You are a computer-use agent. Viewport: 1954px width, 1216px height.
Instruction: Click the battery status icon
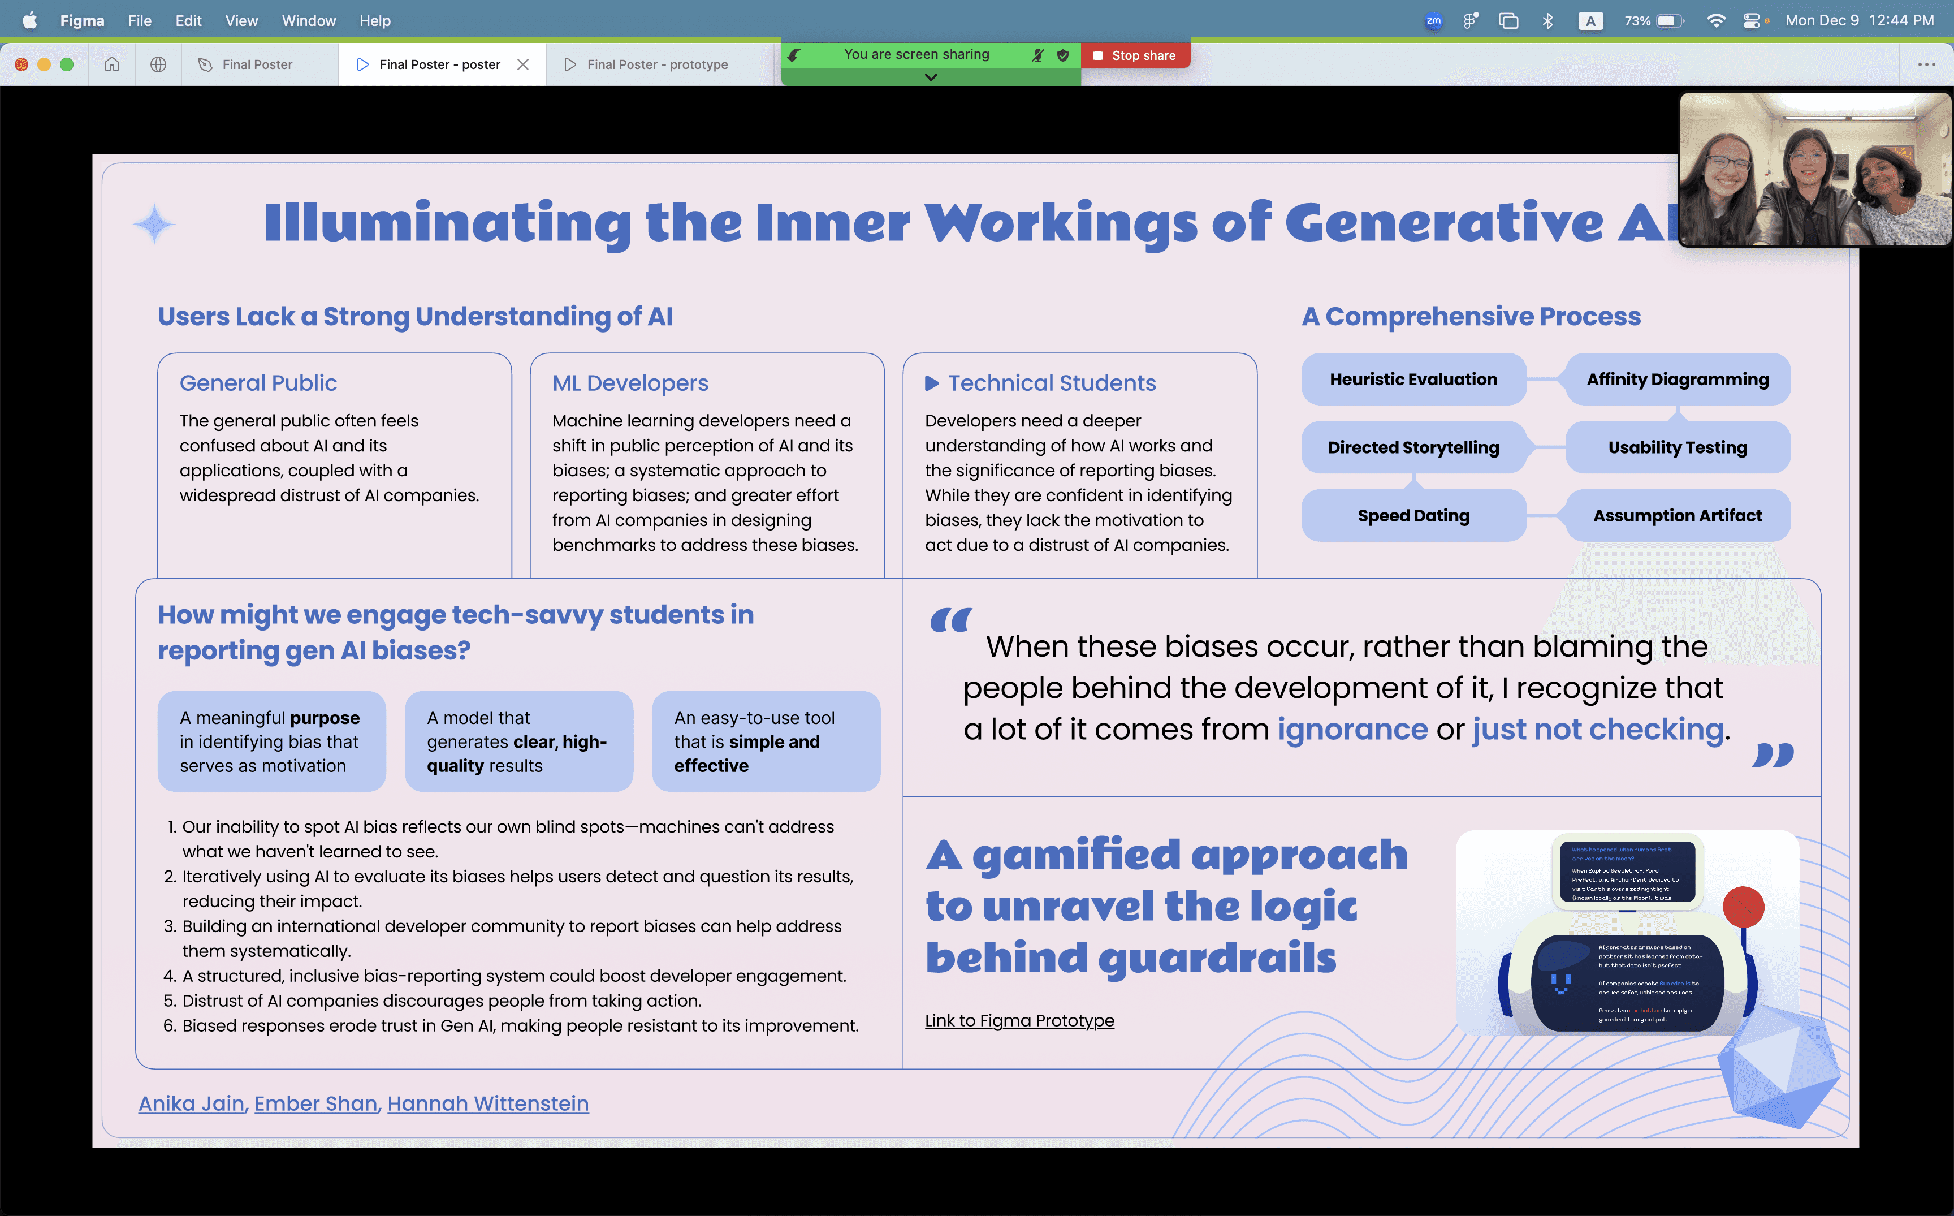(1670, 21)
